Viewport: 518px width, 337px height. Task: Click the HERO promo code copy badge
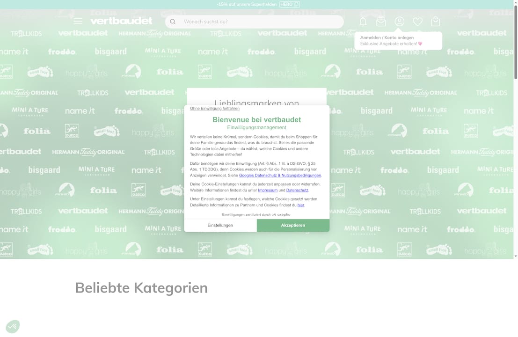coord(289,4)
